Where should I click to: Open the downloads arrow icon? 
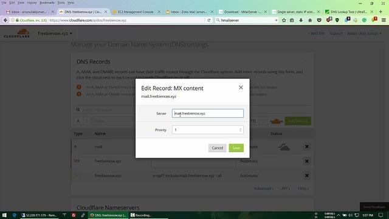pyautogui.click(x=301, y=20)
